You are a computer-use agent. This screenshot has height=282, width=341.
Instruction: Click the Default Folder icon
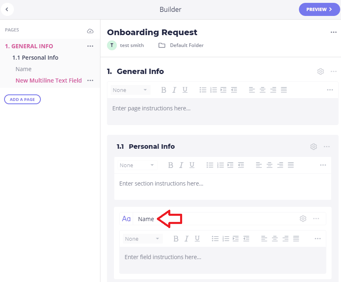click(x=162, y=45)
